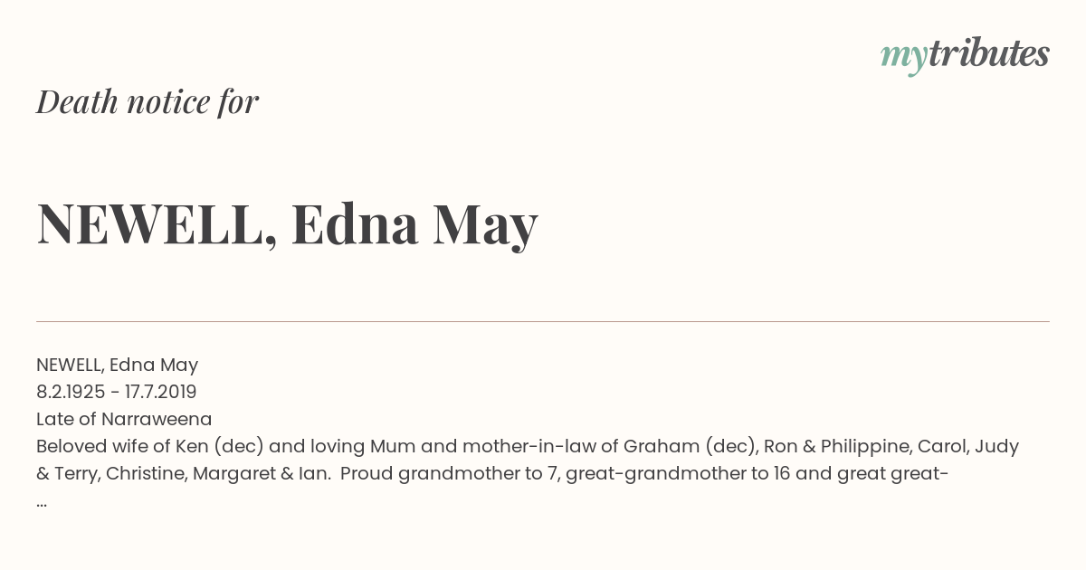Click the birth date 8.2.1925
Viewport: 1086px width, 570px height.
71,392
